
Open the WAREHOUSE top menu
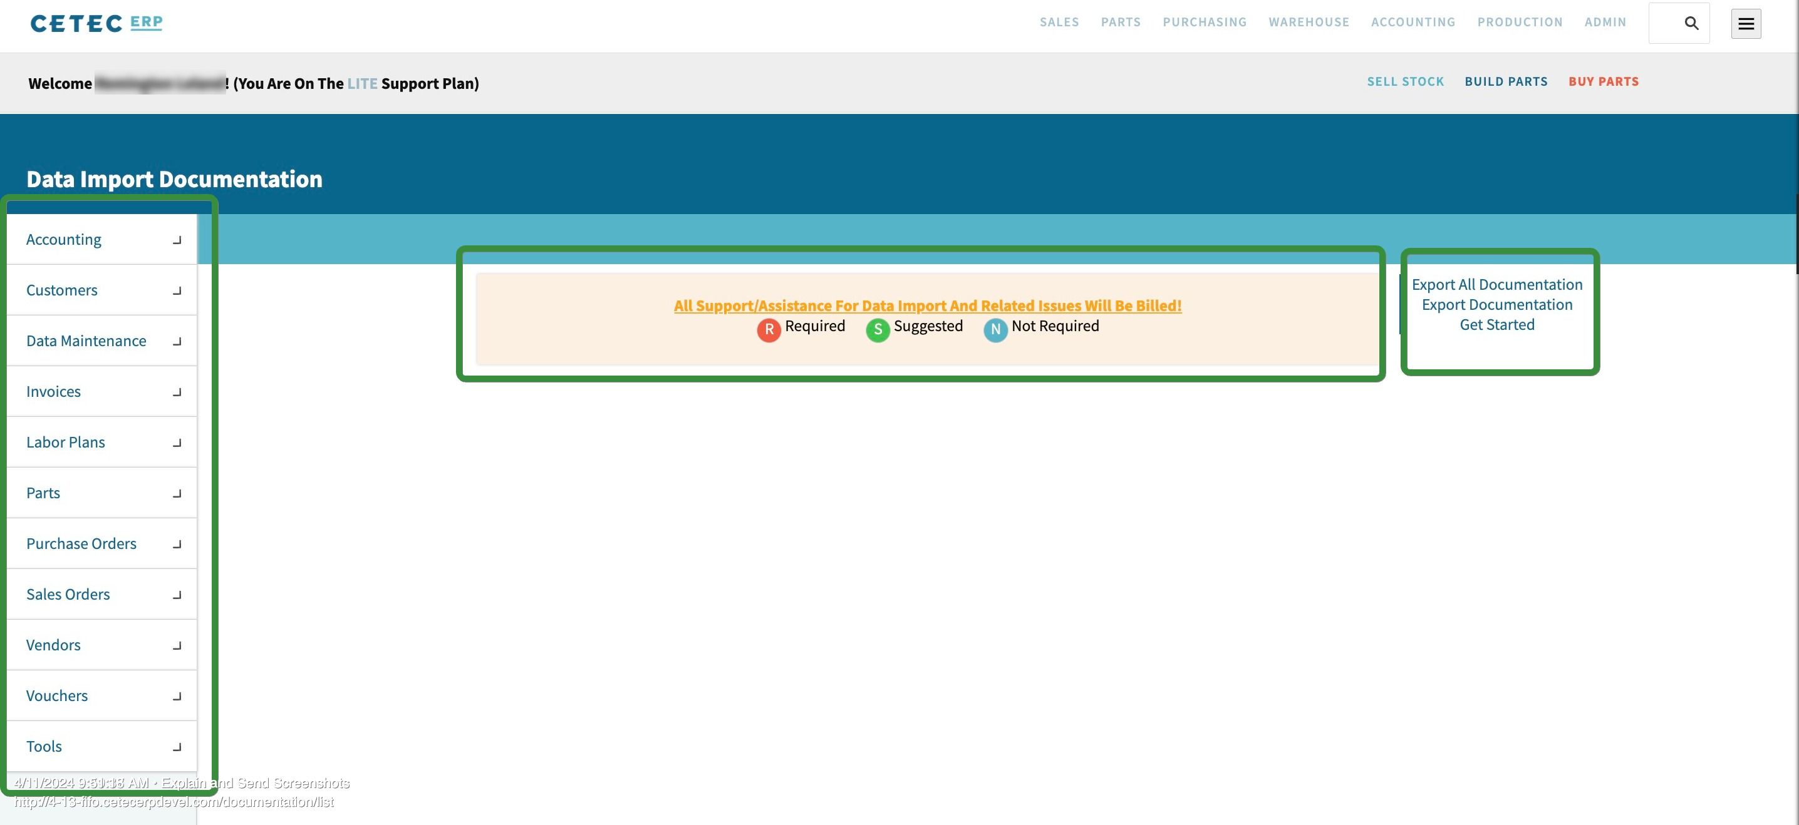click(x=1308, y=23)
